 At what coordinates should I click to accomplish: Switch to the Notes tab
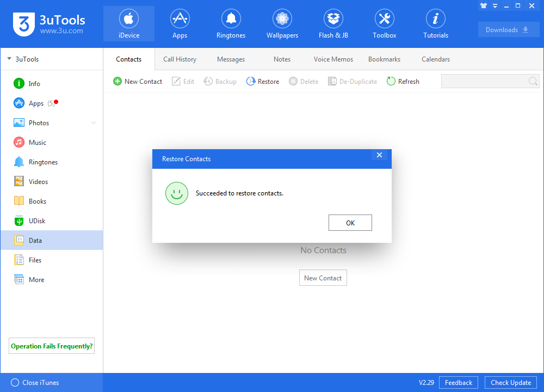click(x=282, y=59)
